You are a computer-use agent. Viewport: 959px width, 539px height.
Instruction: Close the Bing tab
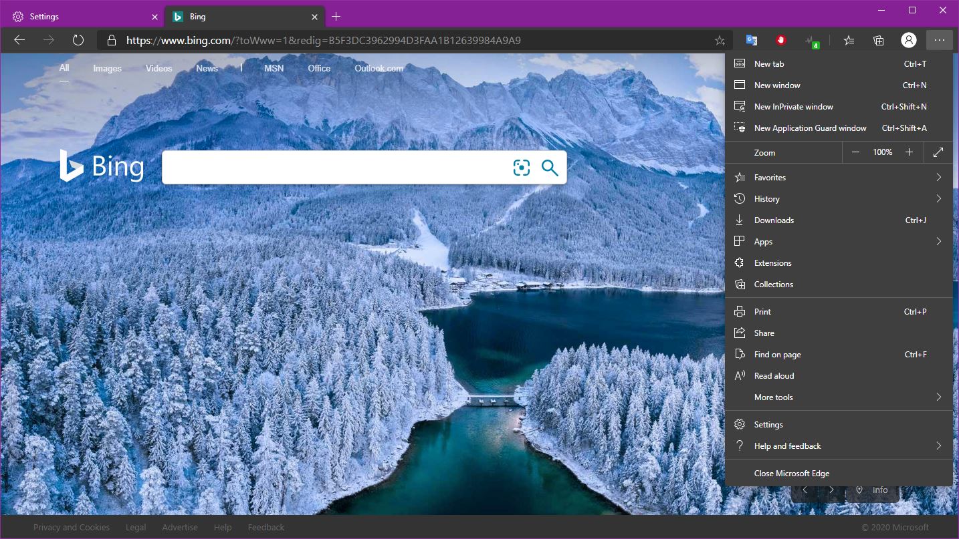coord(315,17)
